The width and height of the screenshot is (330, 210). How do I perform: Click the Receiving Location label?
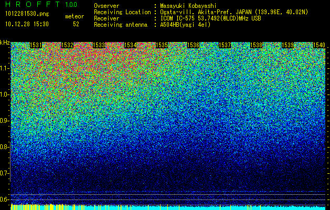click(x=122, y=12)
